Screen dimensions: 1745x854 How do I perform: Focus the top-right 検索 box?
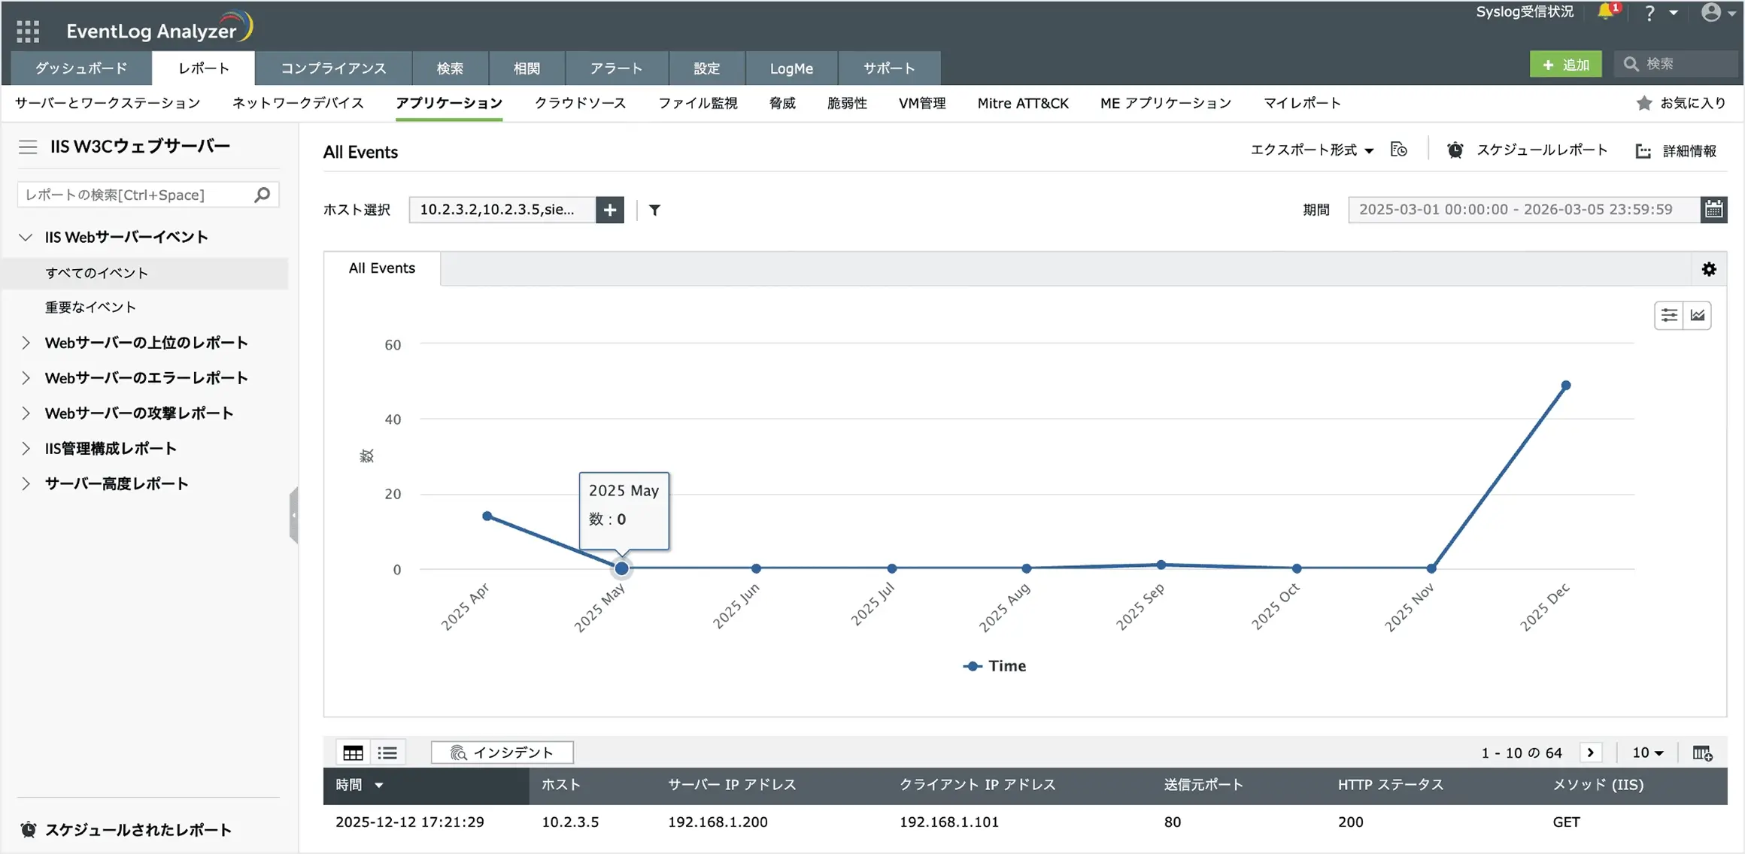(x=1677, y=65)
